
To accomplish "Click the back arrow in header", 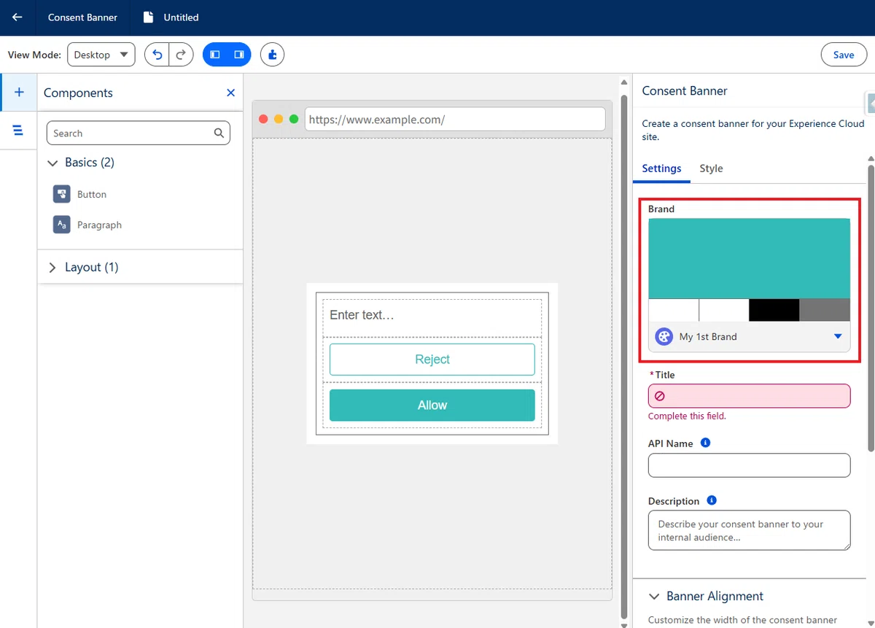I will click(x=17, y=18).
